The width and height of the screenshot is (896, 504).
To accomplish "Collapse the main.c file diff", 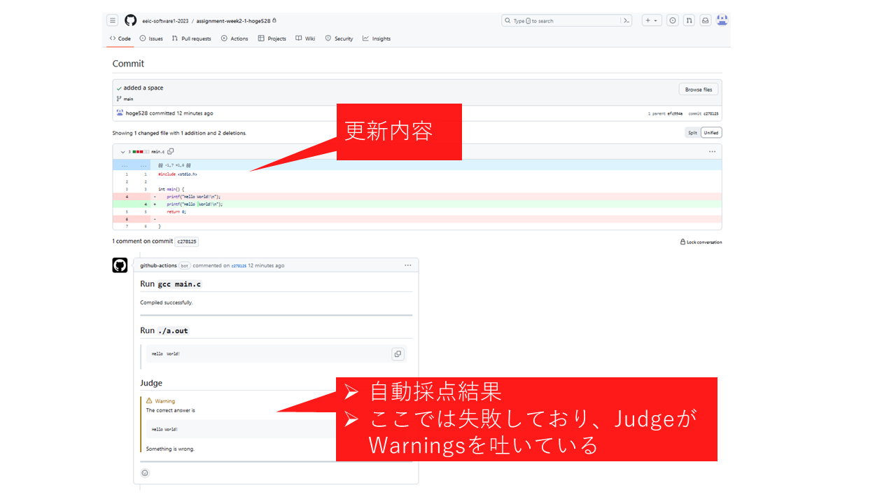I will point(122,151).
